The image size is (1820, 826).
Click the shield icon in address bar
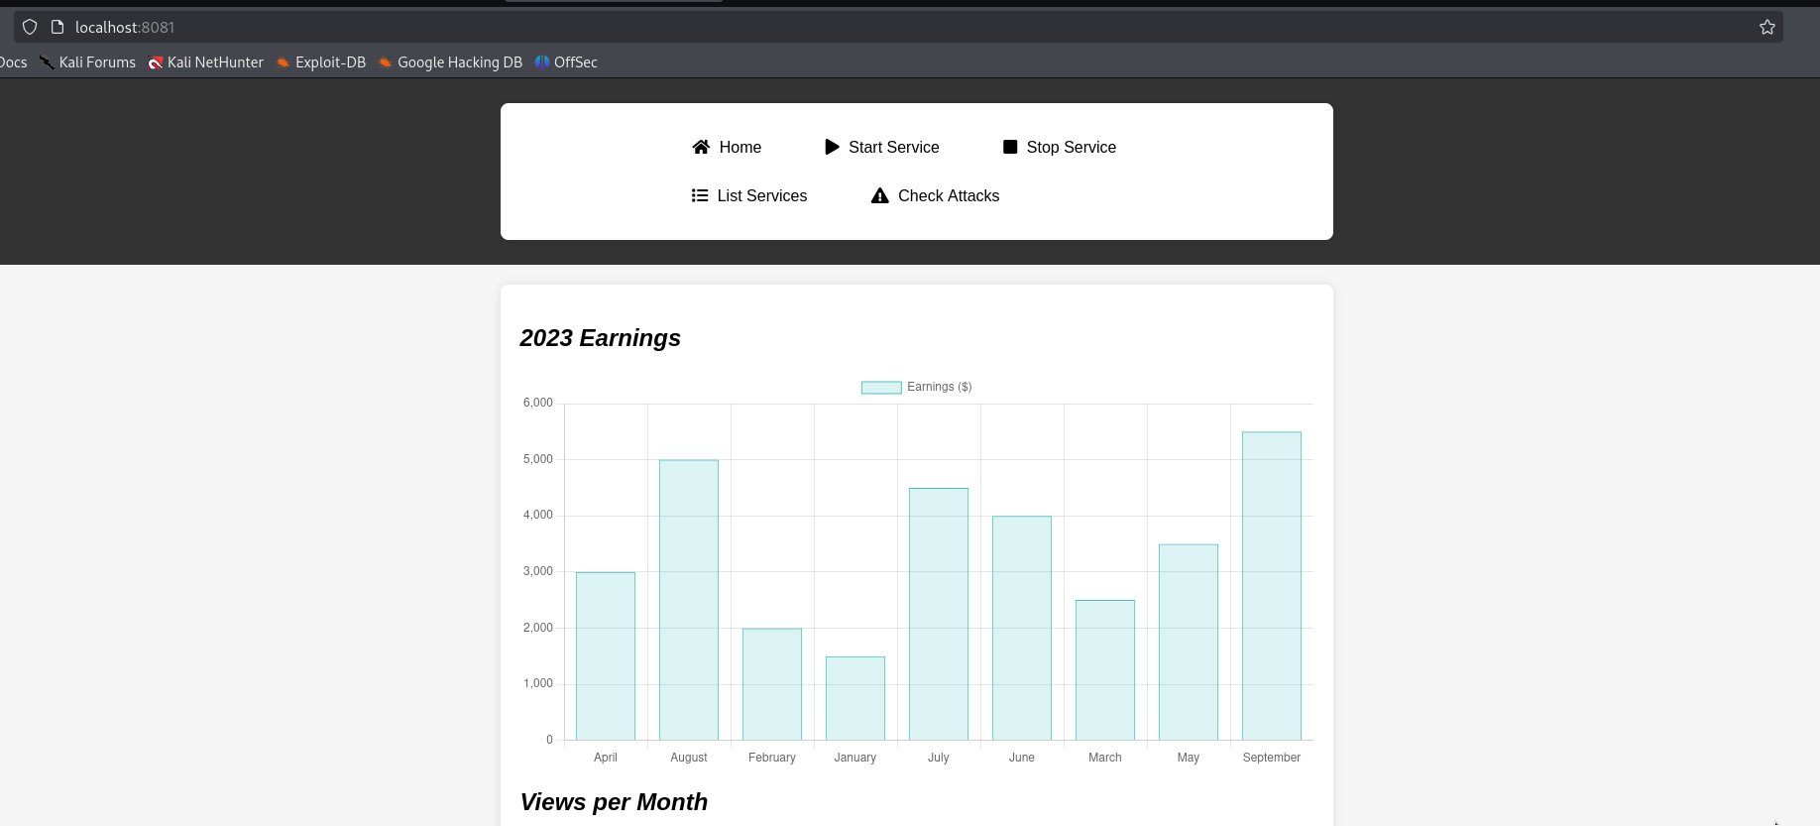[30, 27]
